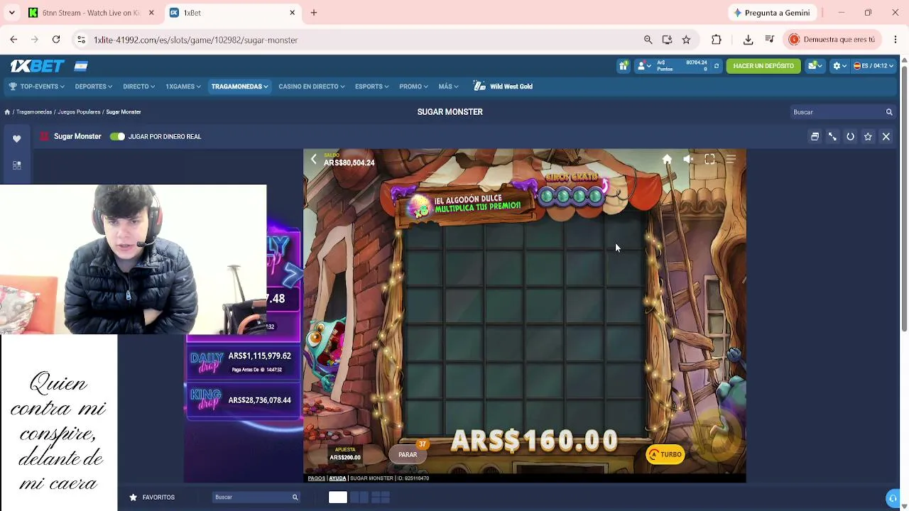This screenshot has height=511, width=909.
Task: Expand the 1XGames menu
Action: tap(183, 87)
